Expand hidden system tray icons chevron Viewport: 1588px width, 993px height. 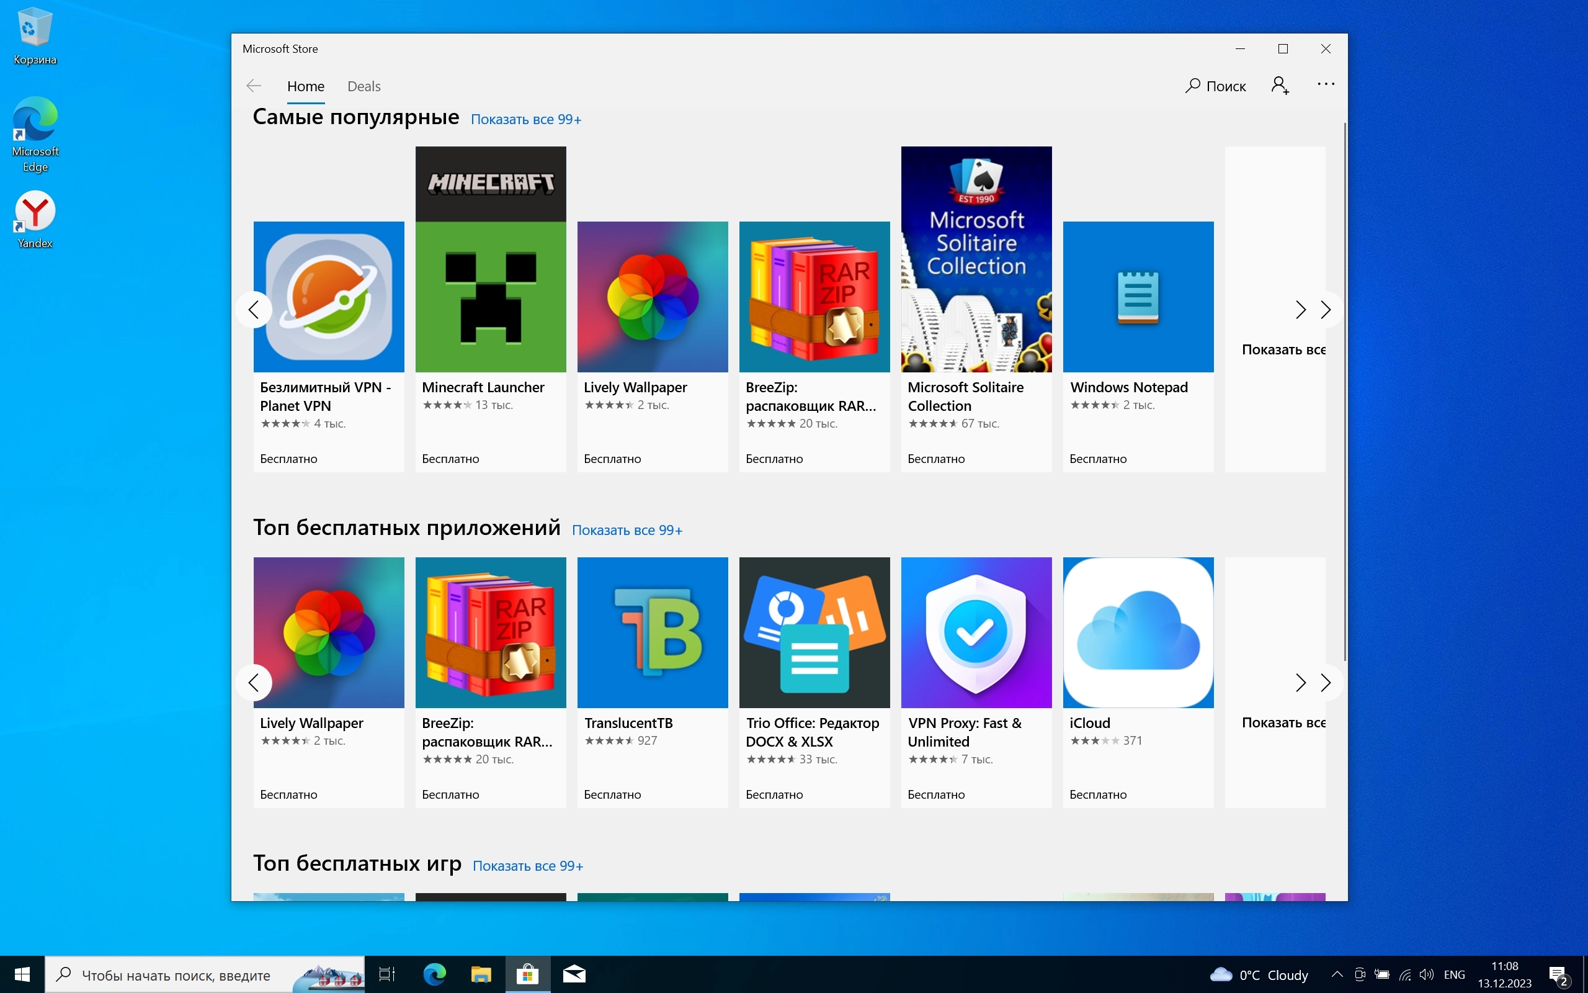(x=1337, y=974)
